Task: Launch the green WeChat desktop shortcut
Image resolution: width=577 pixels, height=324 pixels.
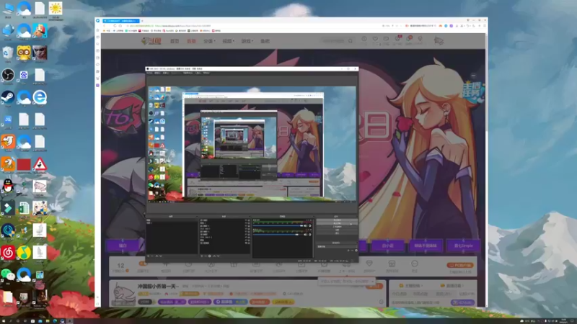Action: coord(8,274)
